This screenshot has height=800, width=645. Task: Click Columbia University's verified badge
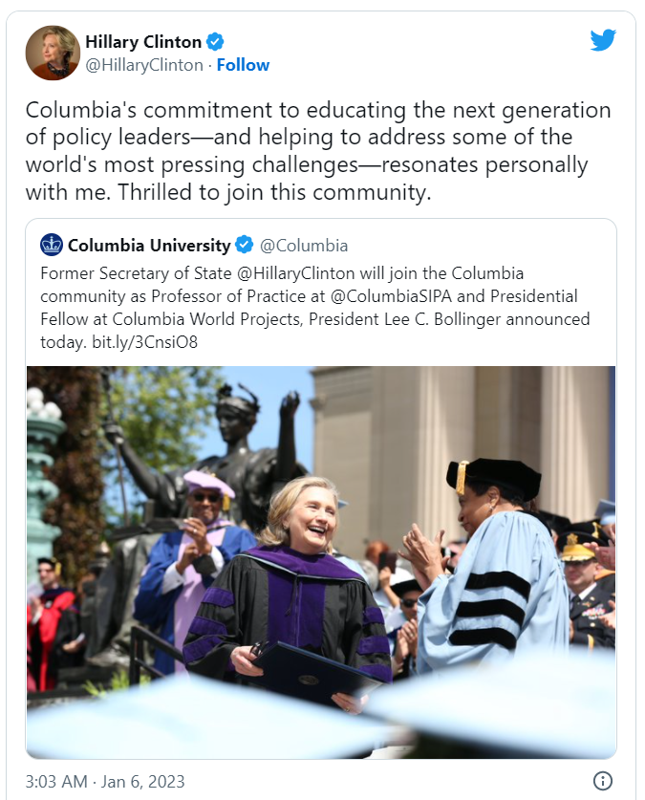point(244,245)
